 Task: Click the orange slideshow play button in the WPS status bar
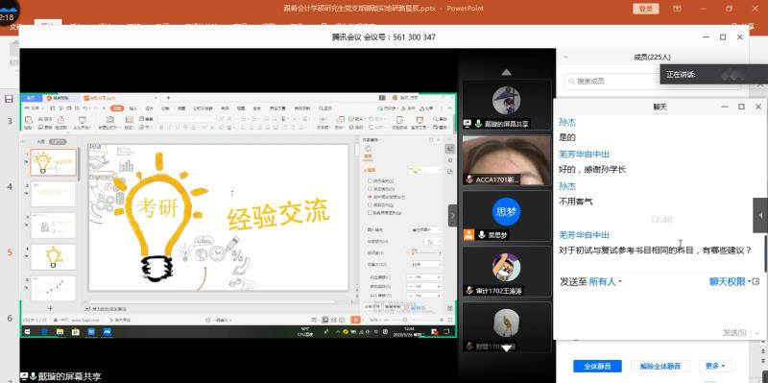[x=356, y=320]
